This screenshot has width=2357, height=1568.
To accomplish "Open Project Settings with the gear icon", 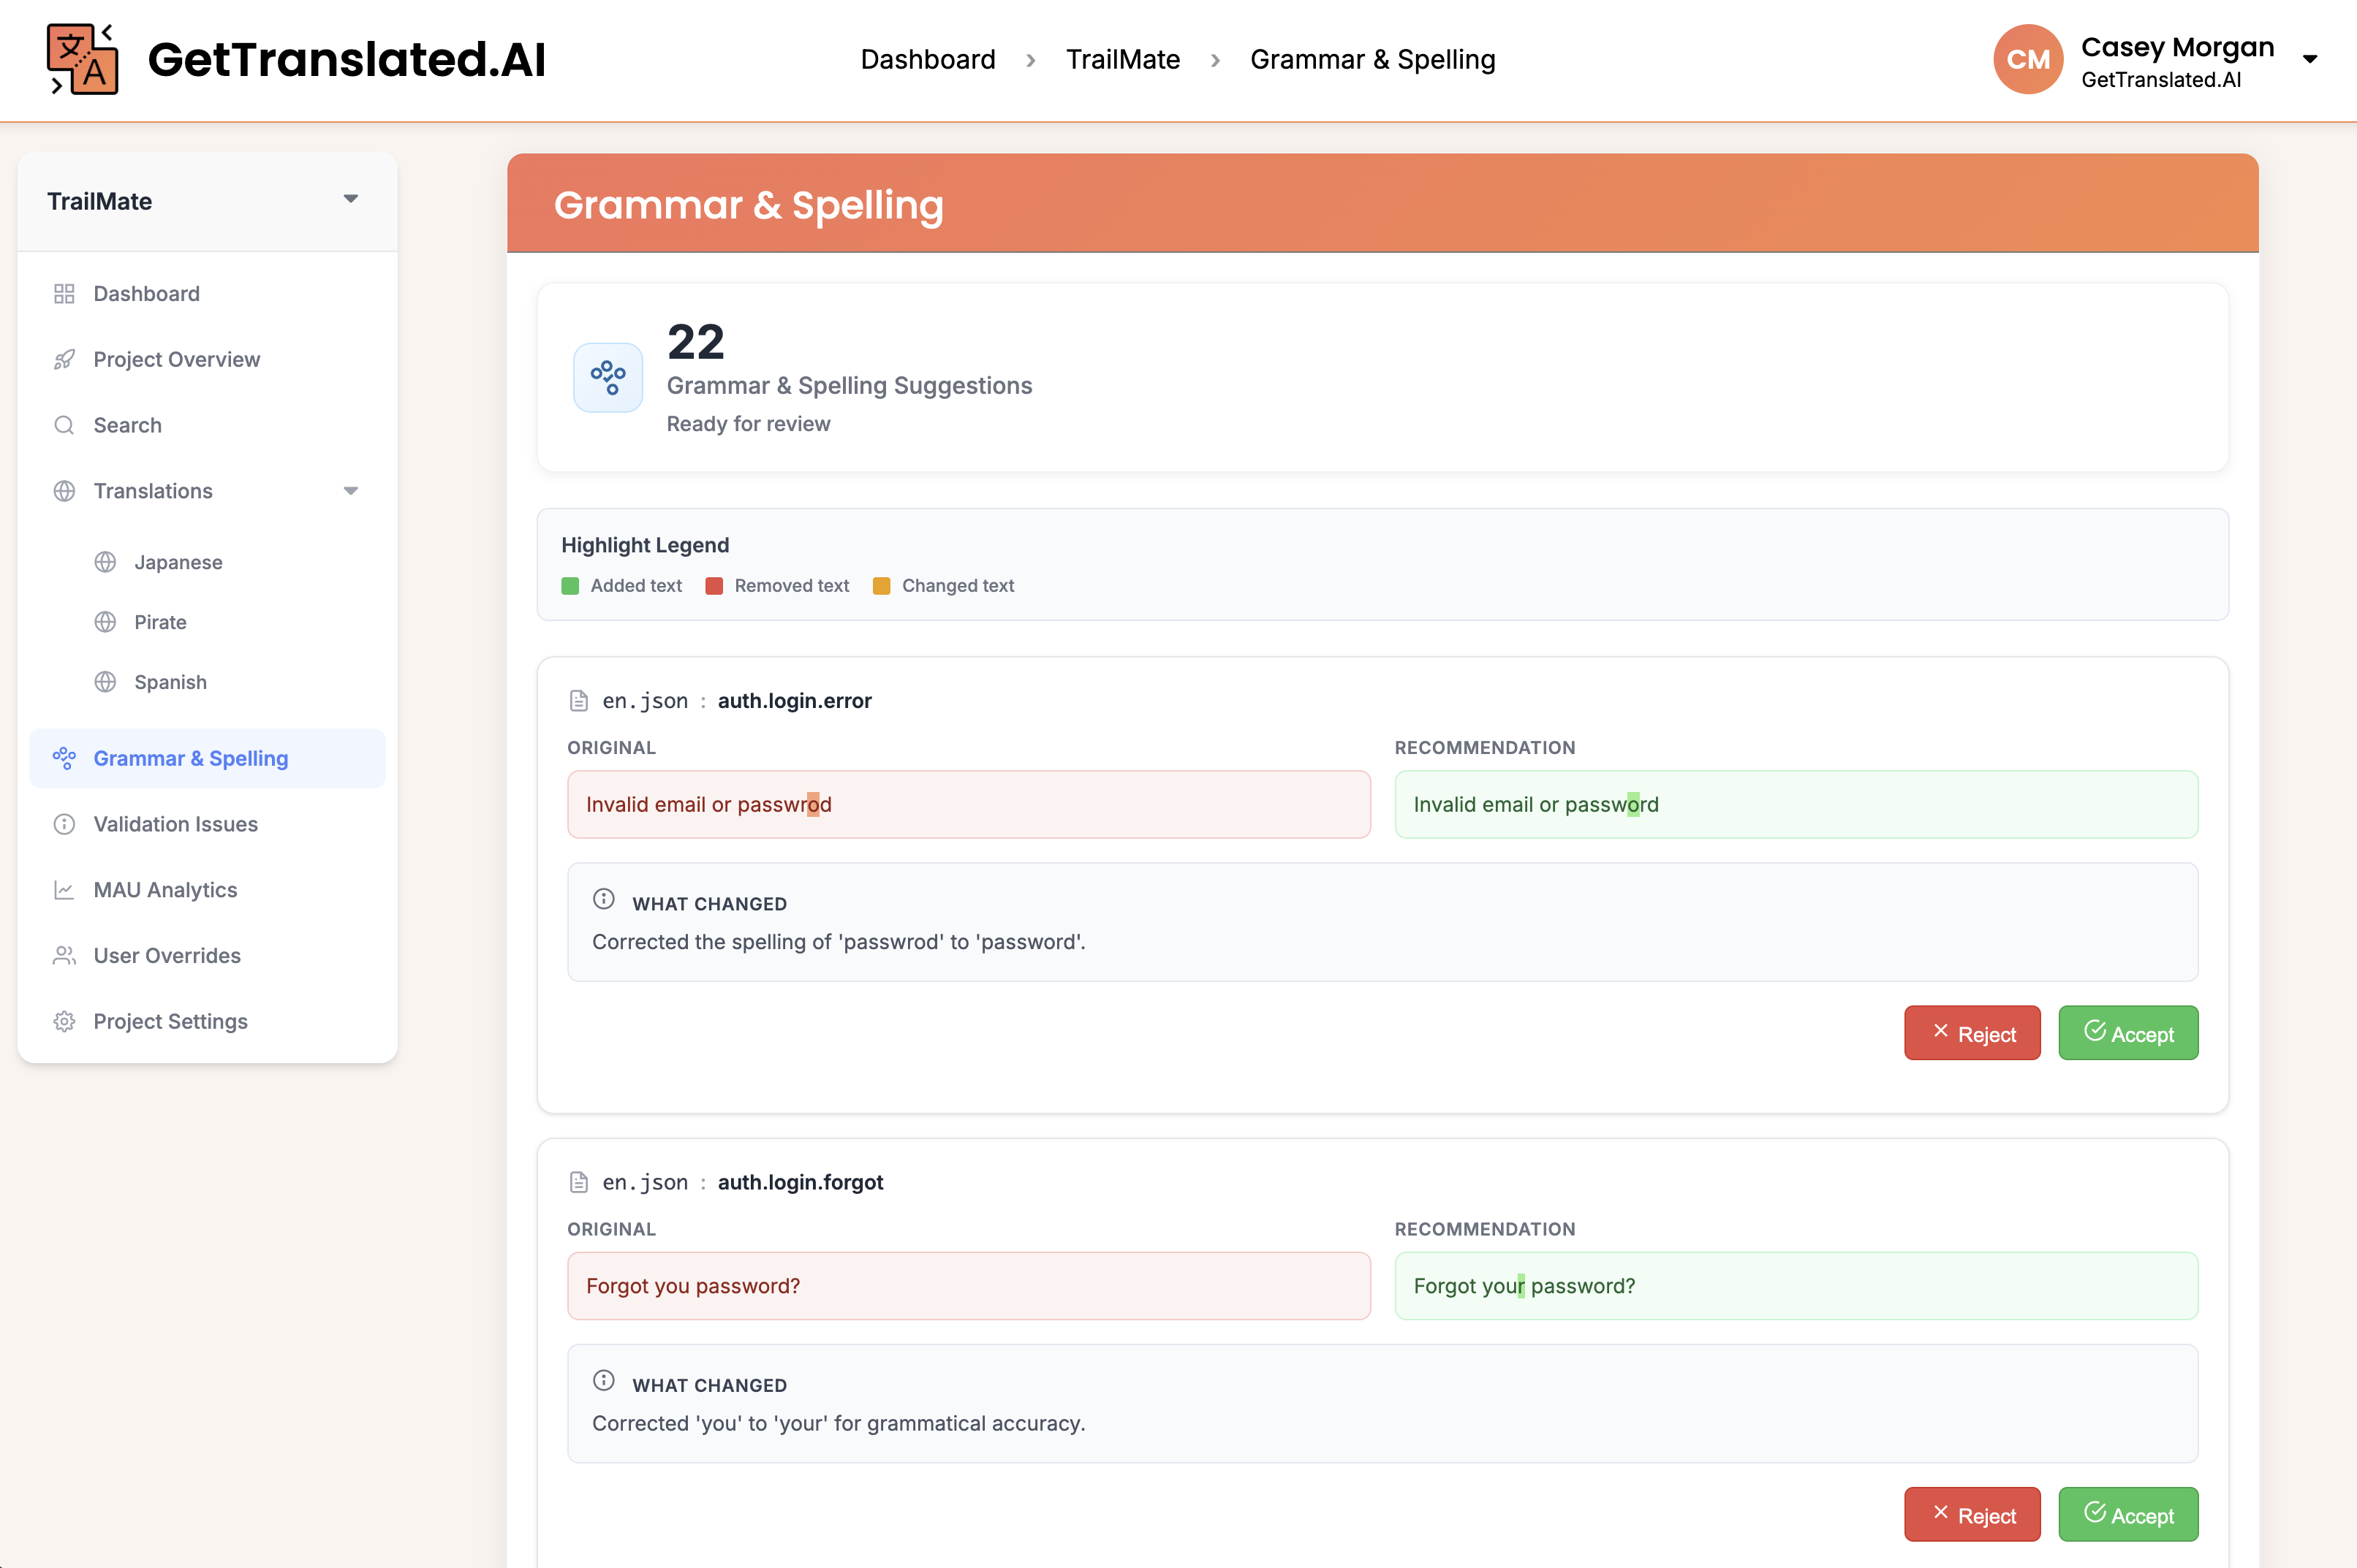I will click(x=64, y=1021).
